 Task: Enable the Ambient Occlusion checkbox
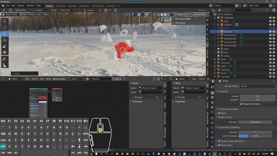click(219, 109)
